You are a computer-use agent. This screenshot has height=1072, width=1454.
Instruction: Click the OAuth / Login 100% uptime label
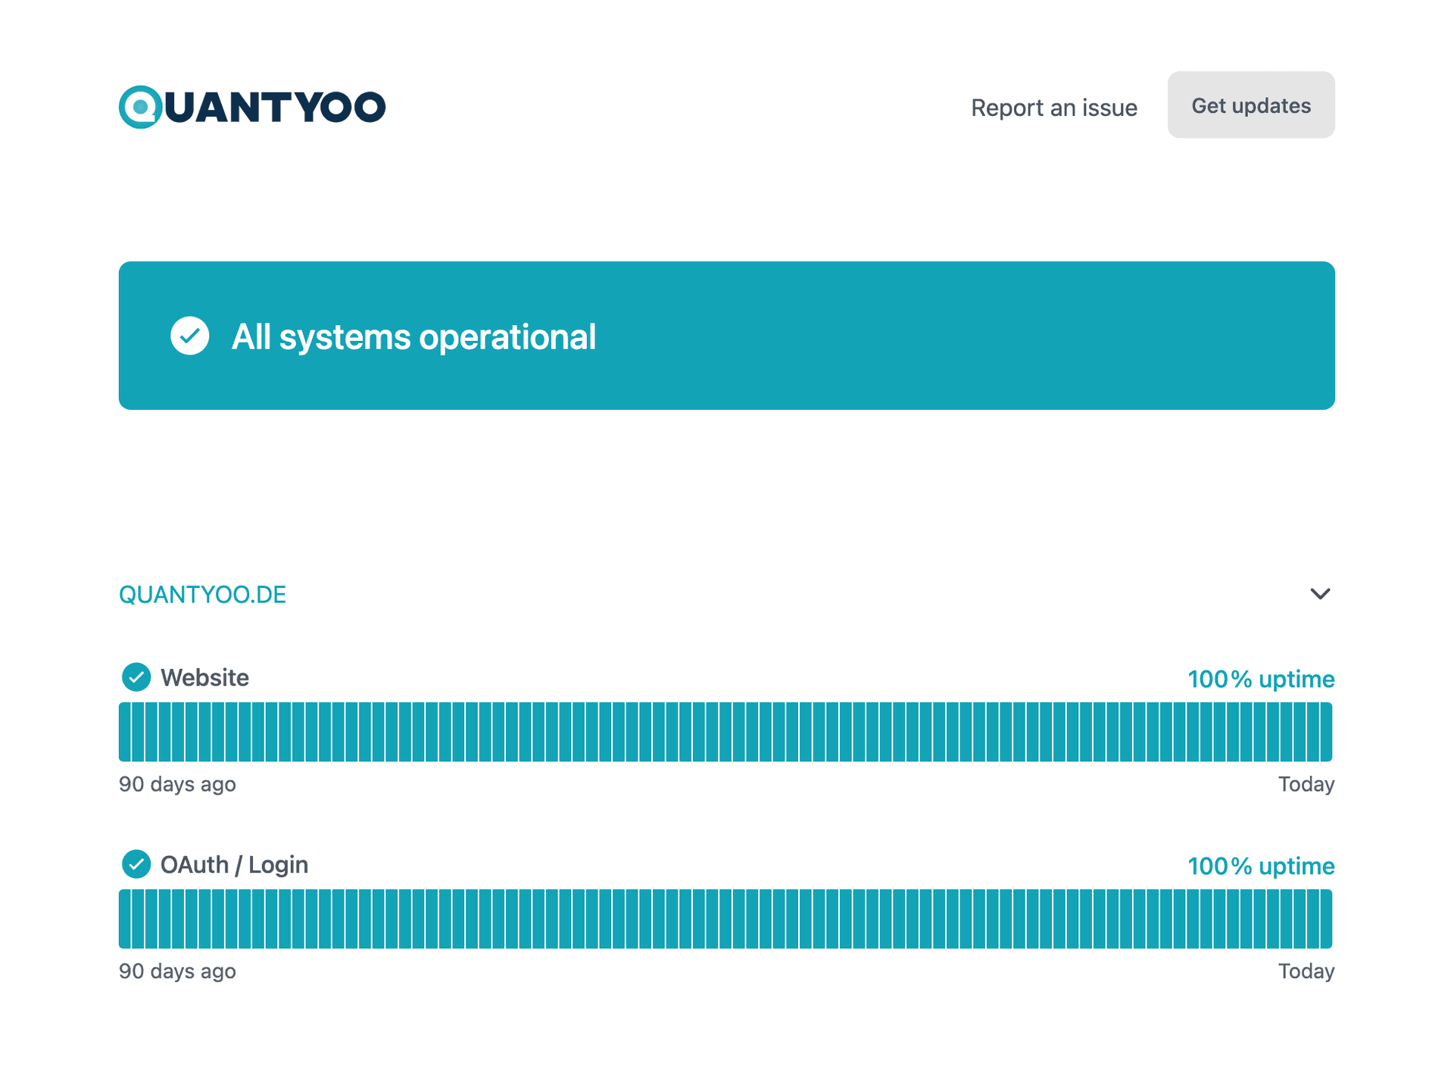coord(1261,866)
